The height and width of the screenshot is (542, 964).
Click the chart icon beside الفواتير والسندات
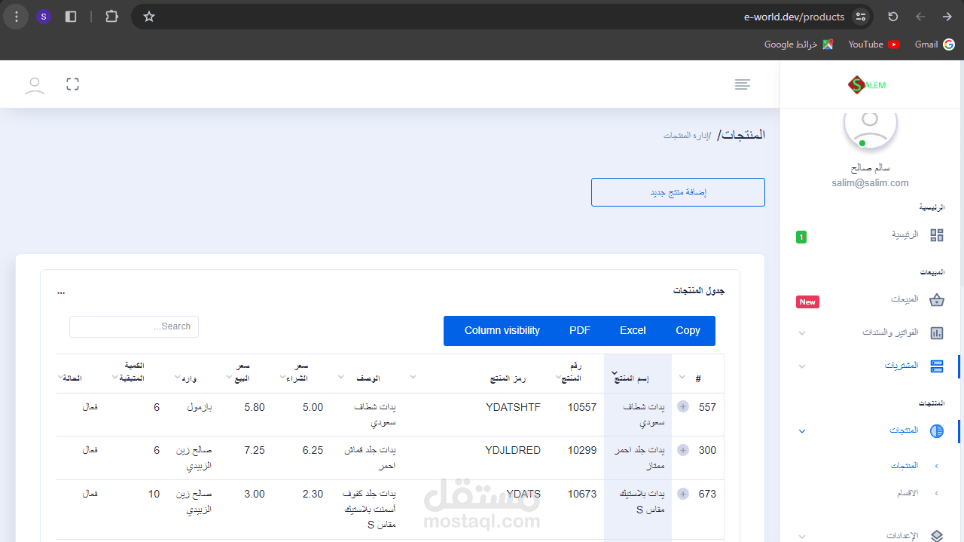tap(937, 332)
